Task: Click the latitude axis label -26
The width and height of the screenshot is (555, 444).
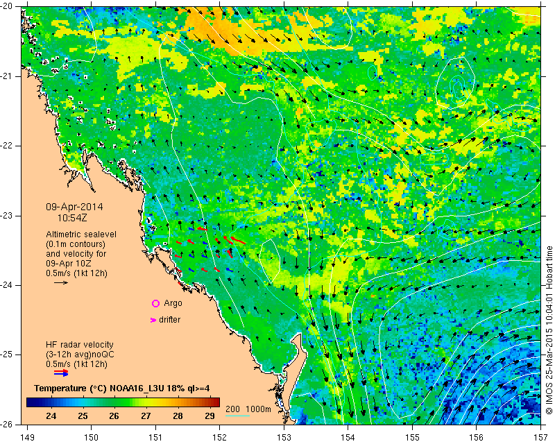Action: coord(7,424)
